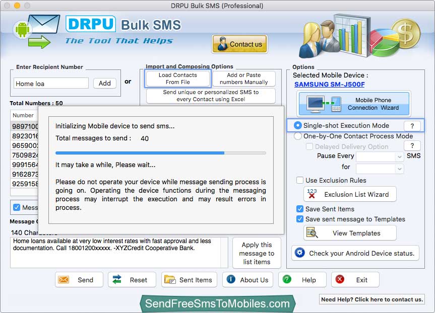Select One-by-One Contact Process Mode

(x=298, y=136)
